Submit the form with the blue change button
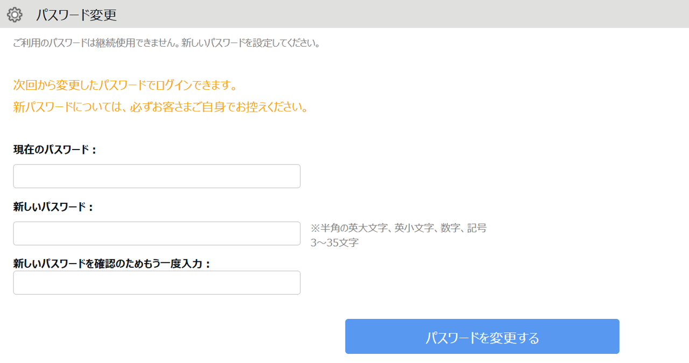Viewport: 689px width, 363px height. coord(482,337)
